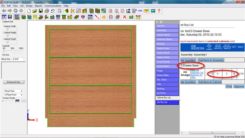Viewport: 245px width, 138px height.
Task: Open the Reset View dropdown
Action: [x=13, y=91]
